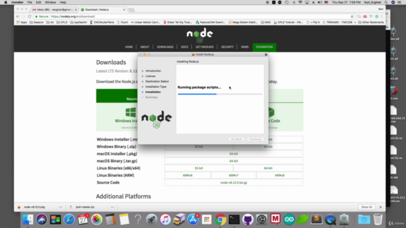Go to Node.js HOME page

[x=129, y=47]
